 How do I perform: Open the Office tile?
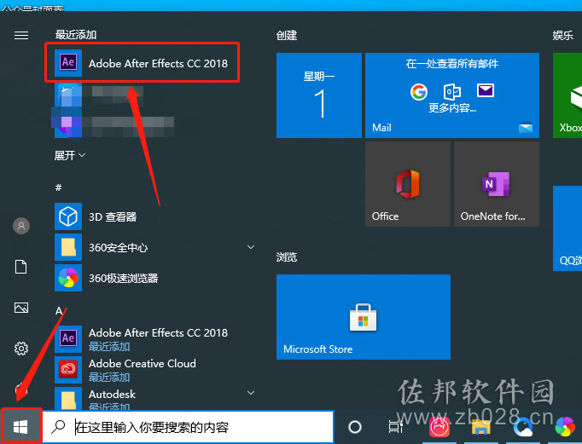408,184
